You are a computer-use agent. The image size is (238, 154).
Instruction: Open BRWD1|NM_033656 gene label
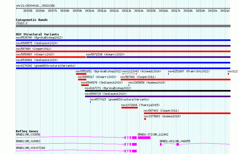click(28, 134)
